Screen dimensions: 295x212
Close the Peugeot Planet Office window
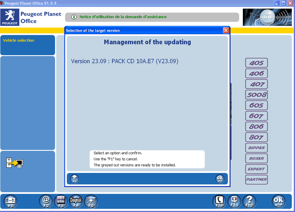pos(290,3)
